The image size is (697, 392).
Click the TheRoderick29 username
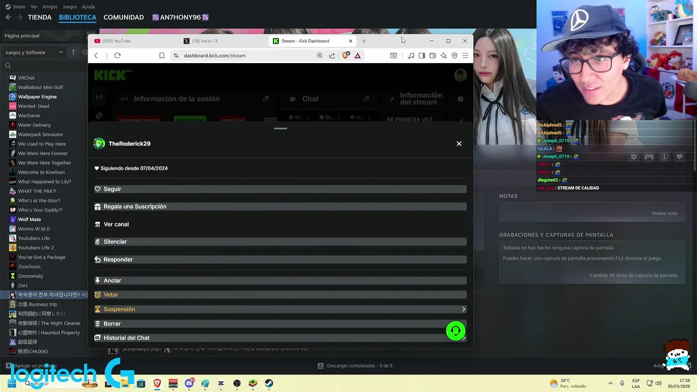coord(130,144)
